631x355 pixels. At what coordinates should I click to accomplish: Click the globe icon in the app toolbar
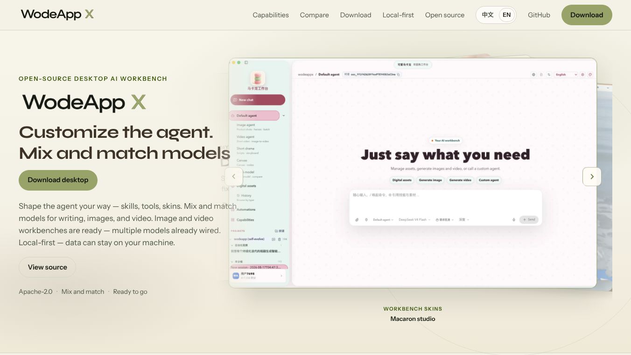tap(533, 74)
